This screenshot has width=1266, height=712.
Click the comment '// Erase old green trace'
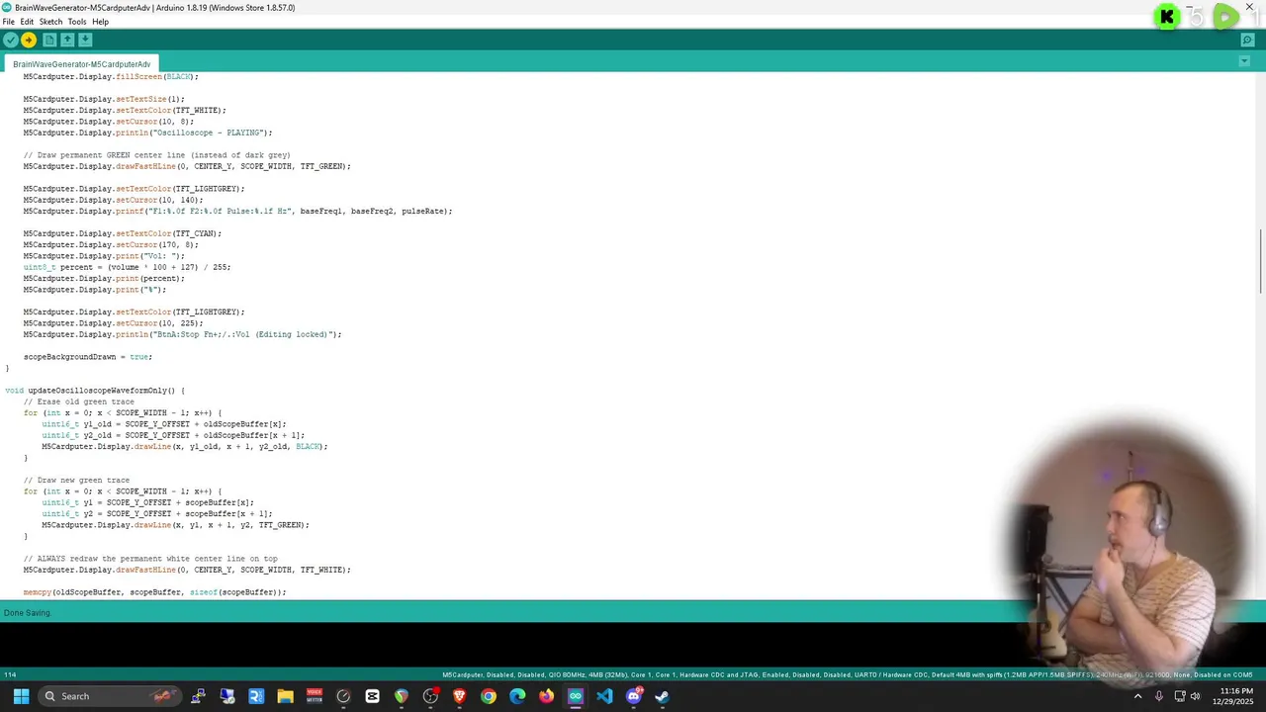tap(79, 401)
